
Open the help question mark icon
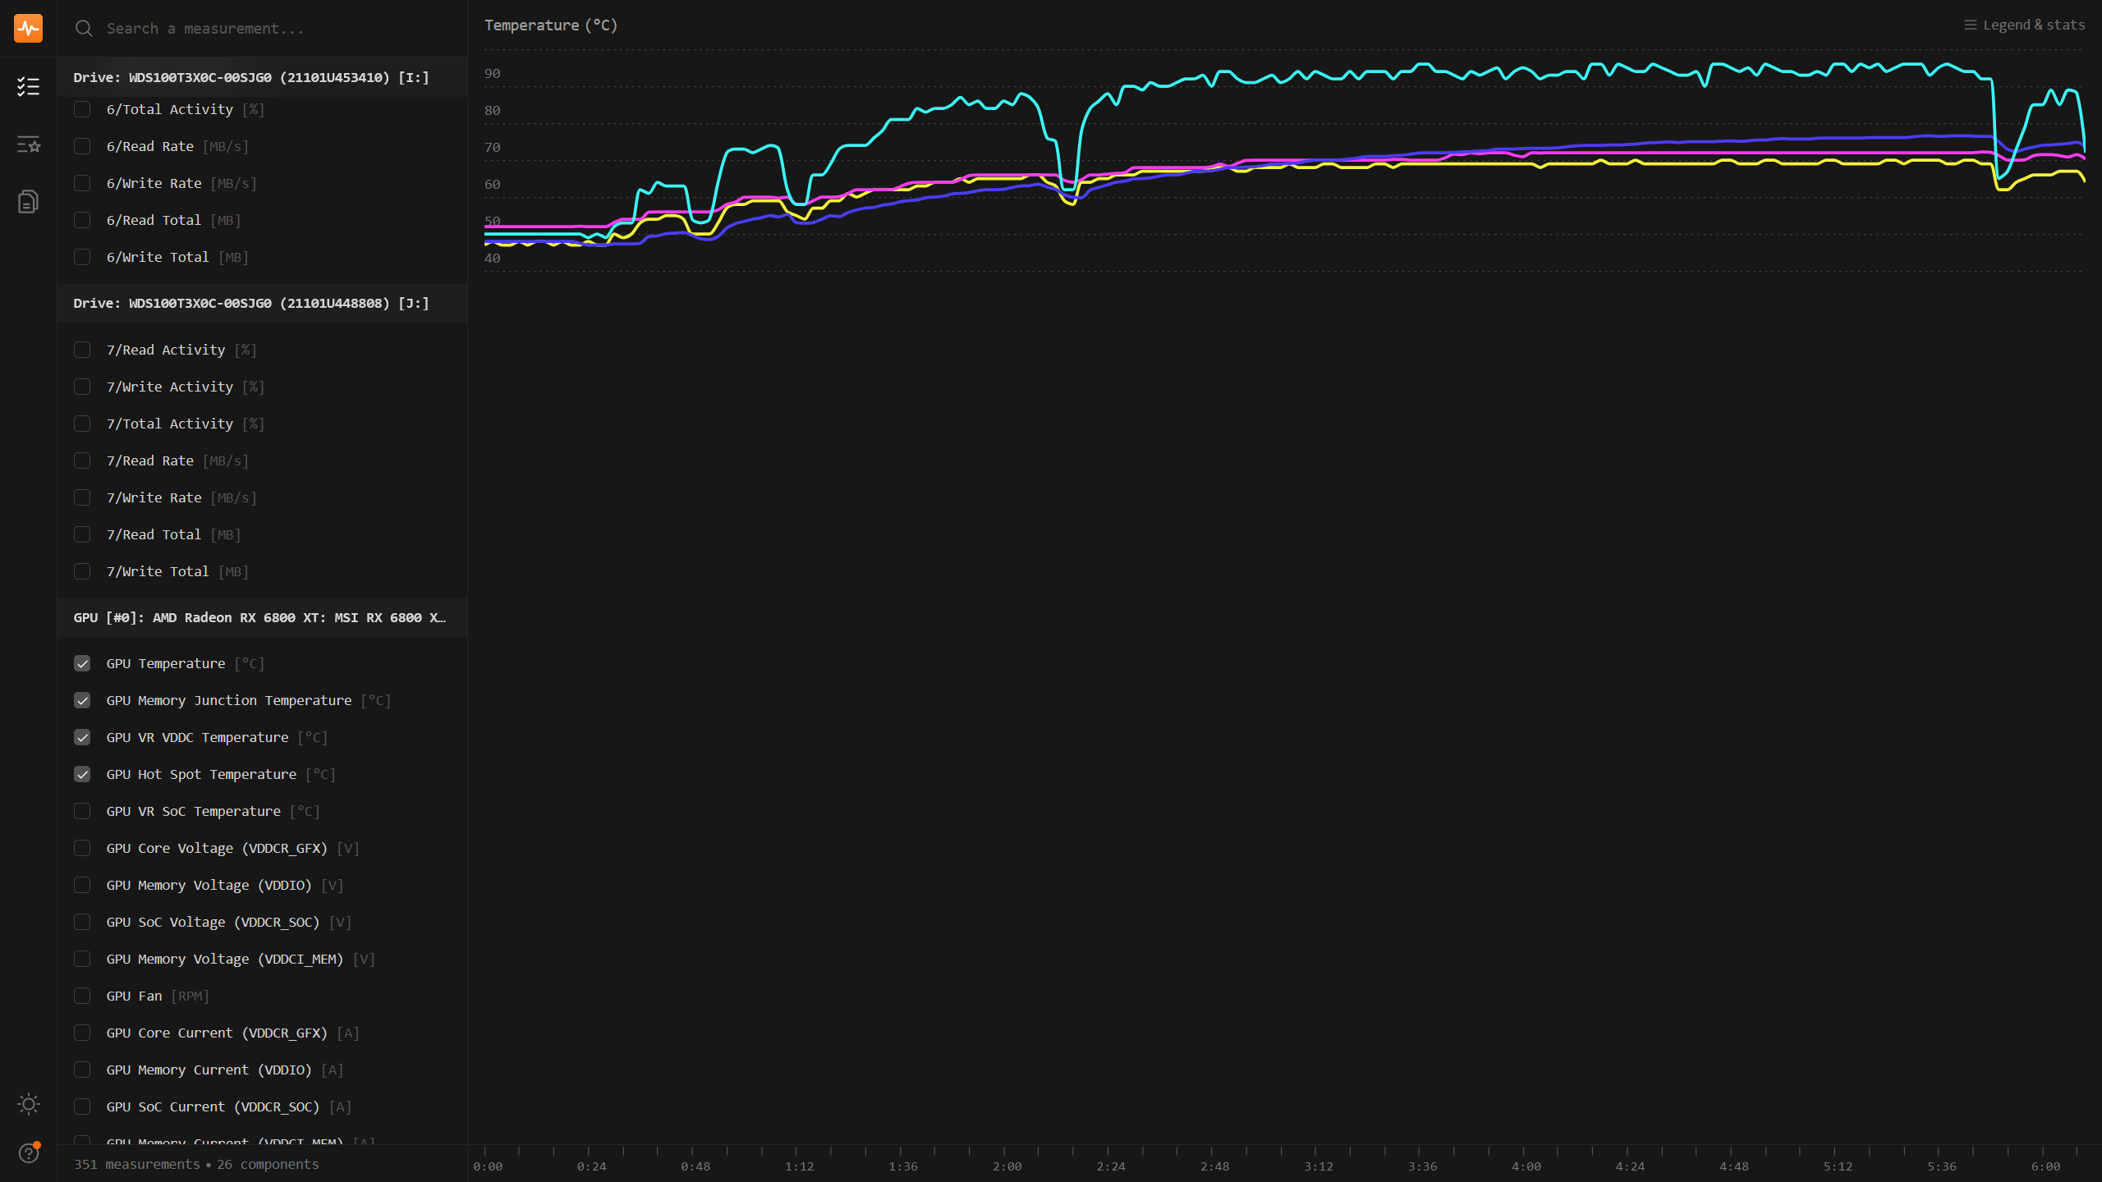coord(28,1153)
